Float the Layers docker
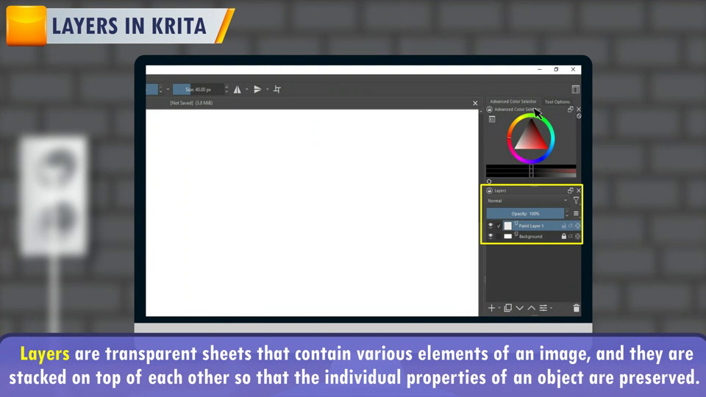The image size is (706, 397). [571, 190]
